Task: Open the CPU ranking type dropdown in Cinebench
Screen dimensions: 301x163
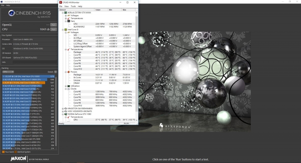Action: pyautogui.click(x=8, y=72)
